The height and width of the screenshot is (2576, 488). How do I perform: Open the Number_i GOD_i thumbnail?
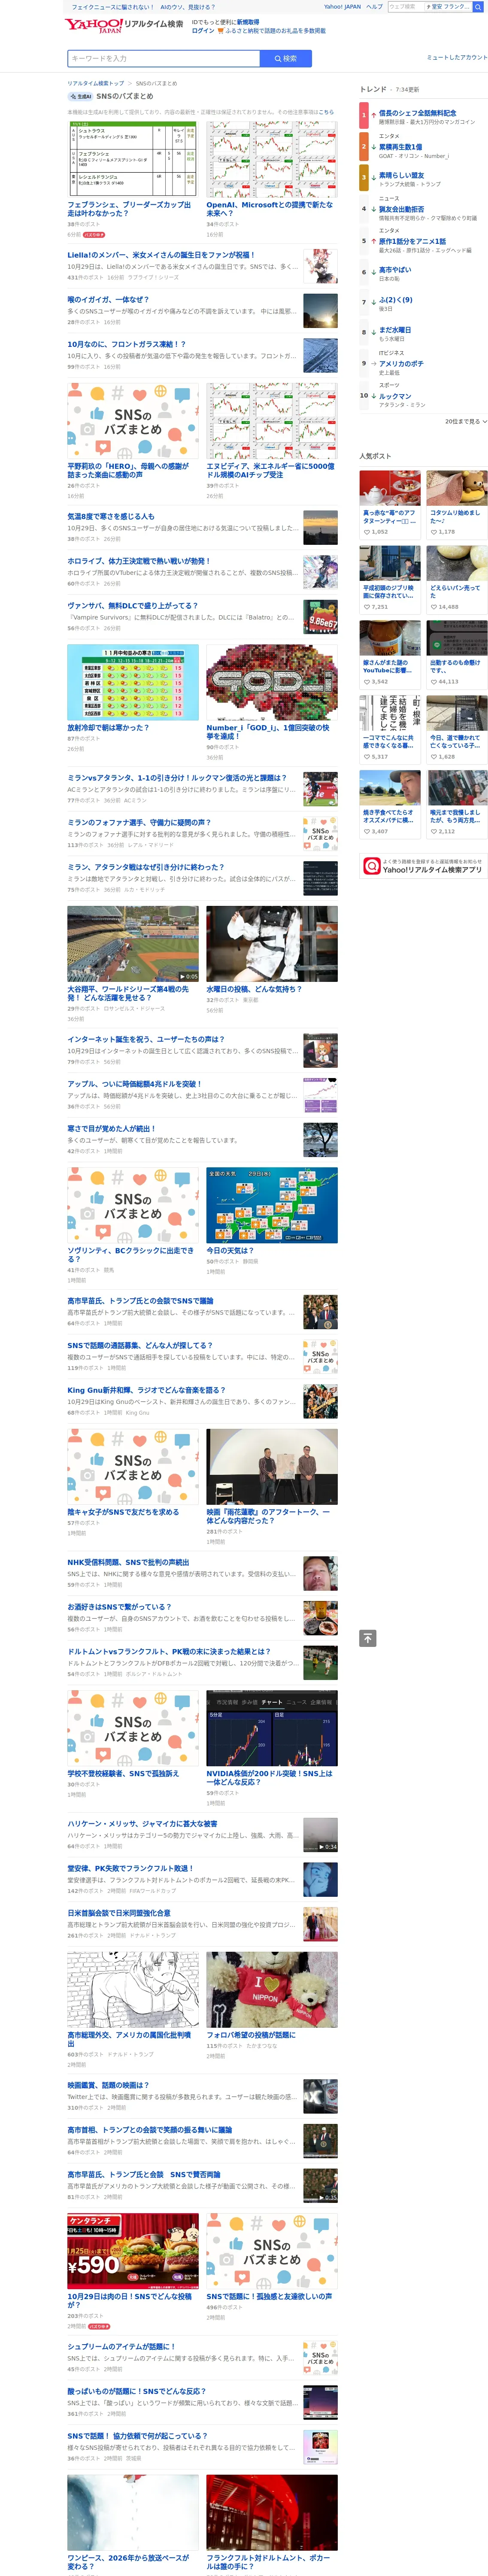point(272,682)
